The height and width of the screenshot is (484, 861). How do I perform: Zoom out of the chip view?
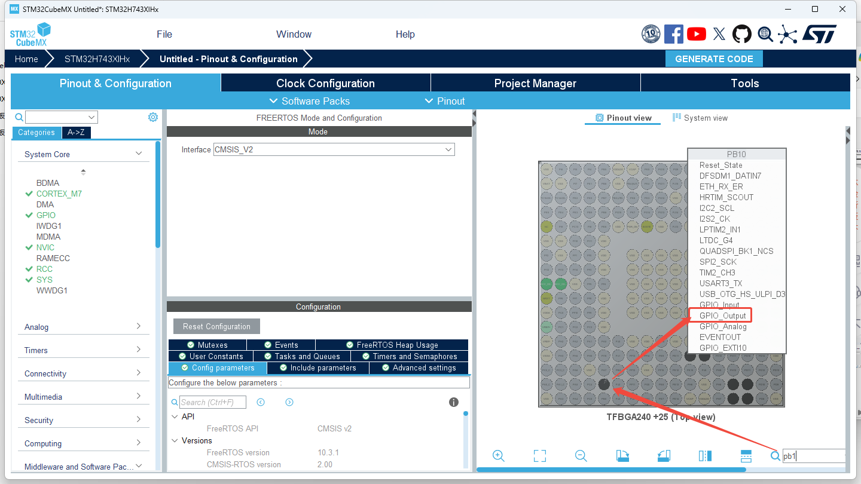[581, 456]
